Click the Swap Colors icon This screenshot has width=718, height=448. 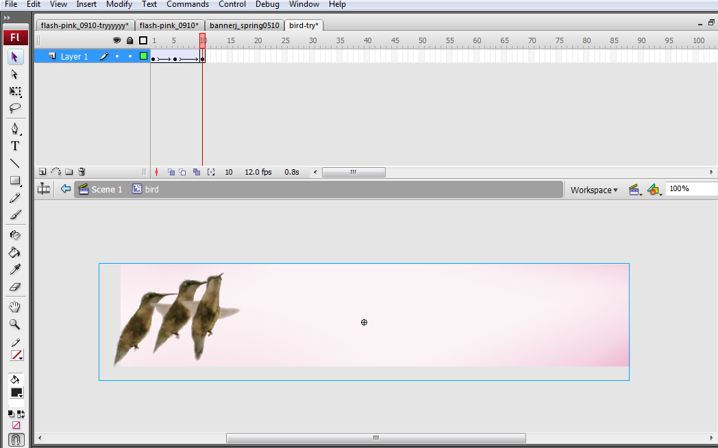pyautogui.click(x=21, y=414)
